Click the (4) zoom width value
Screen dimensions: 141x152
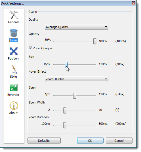coord(117,110)
